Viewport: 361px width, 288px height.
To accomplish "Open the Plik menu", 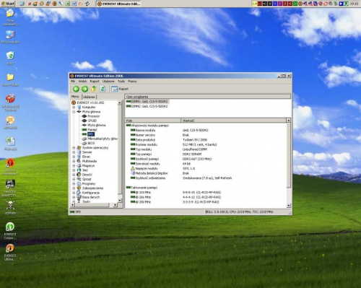I will 73,82.
